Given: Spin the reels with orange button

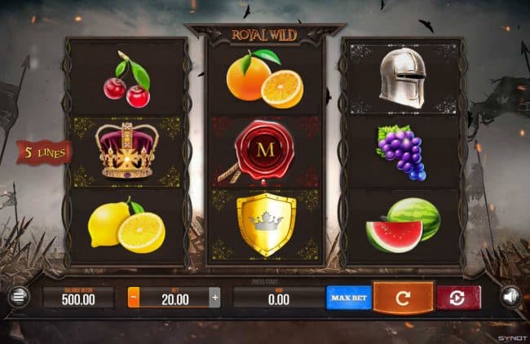Looking at the screenshot, I should 403,298.
